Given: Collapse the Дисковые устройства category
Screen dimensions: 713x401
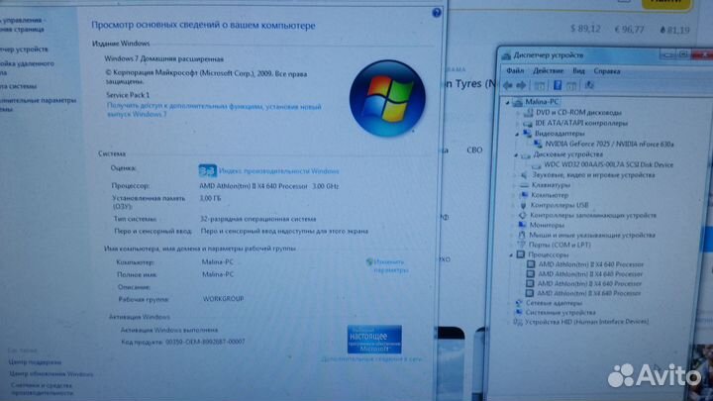Looking at the screenshot, I should [x=516, y=155].
